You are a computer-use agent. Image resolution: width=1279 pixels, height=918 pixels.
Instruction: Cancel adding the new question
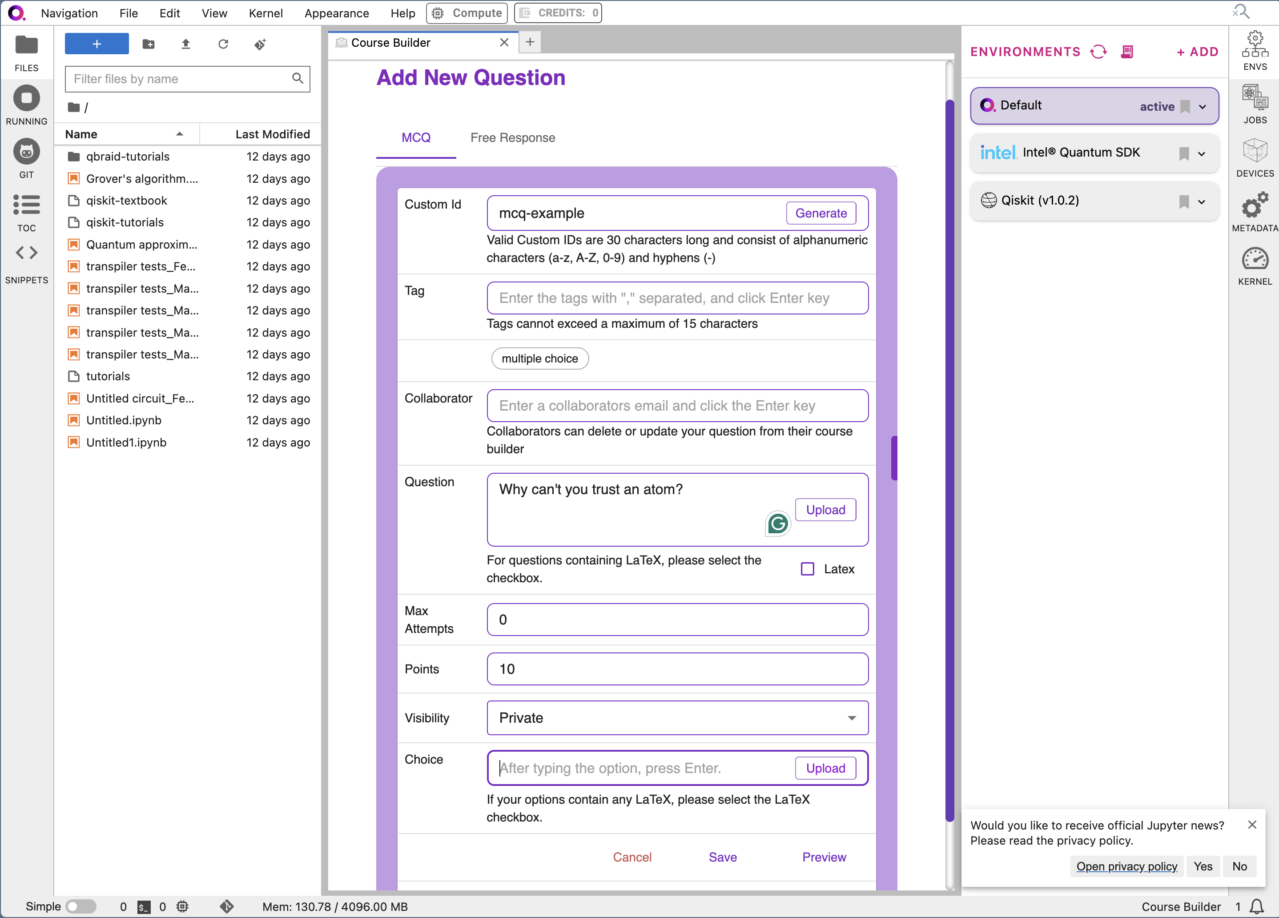coord(632,857)
